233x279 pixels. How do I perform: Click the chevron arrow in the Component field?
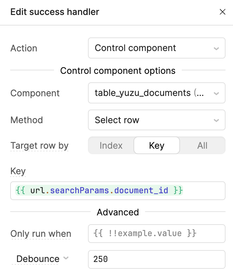tap(216, 93)
